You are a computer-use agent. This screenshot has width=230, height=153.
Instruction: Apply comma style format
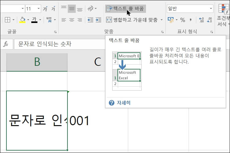pos(190,20)
